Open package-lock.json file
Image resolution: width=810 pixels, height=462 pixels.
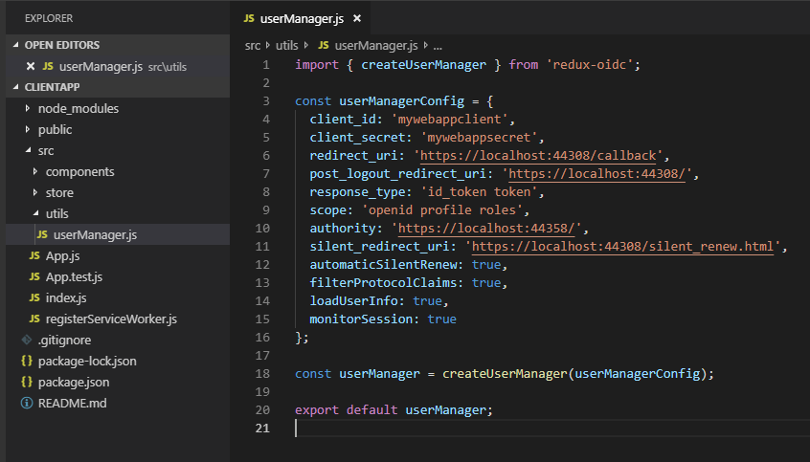pos(87,362)
